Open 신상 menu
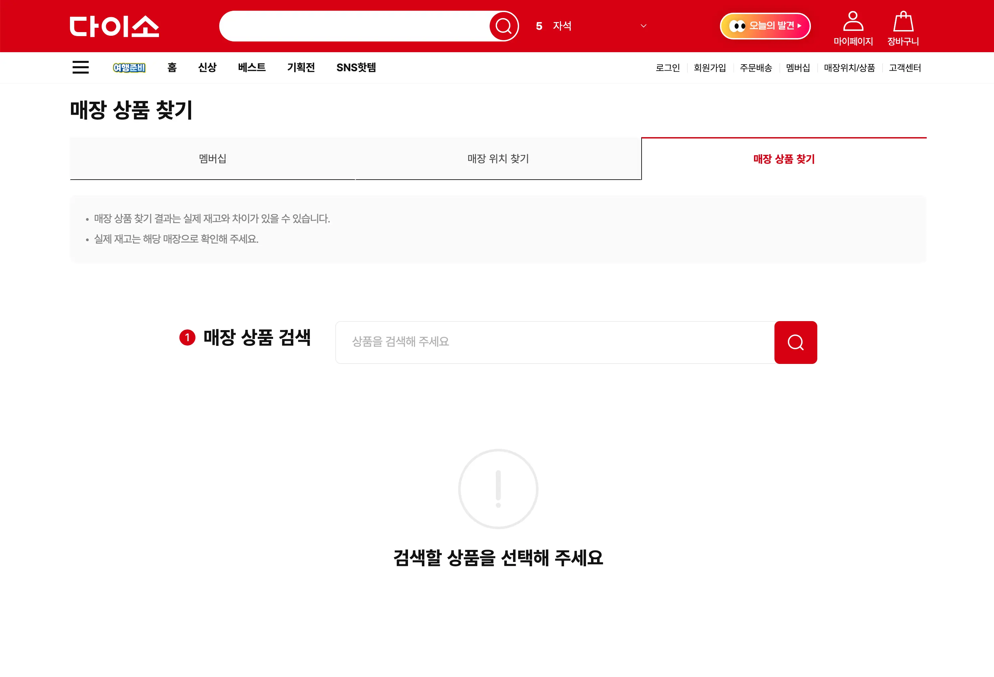Screen dimensions: 994x677 click(x=207, y=68)
